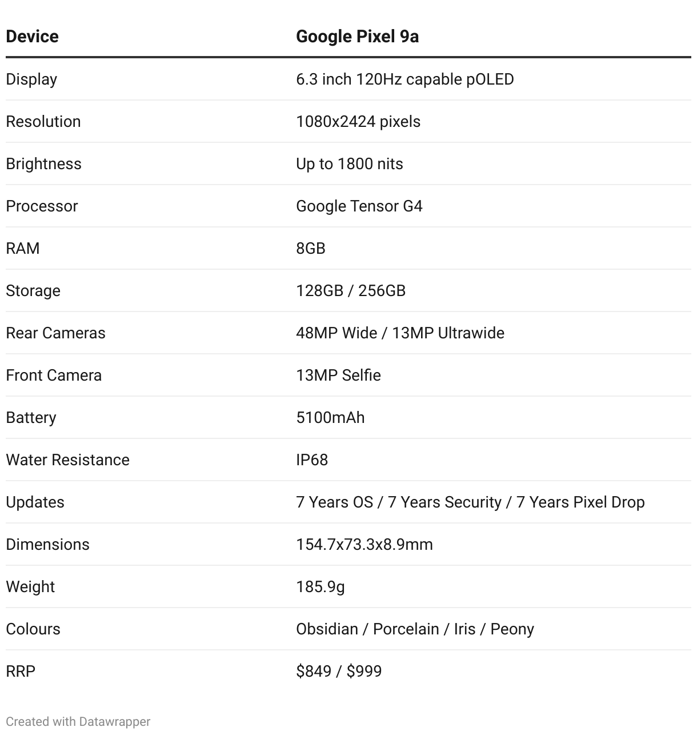Click the Device column header
This screenshot has width=697, height=735.
pos(32,37)
